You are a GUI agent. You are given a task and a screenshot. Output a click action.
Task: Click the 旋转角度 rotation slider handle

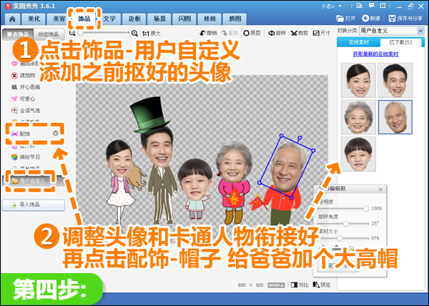(x=346, y=224)
